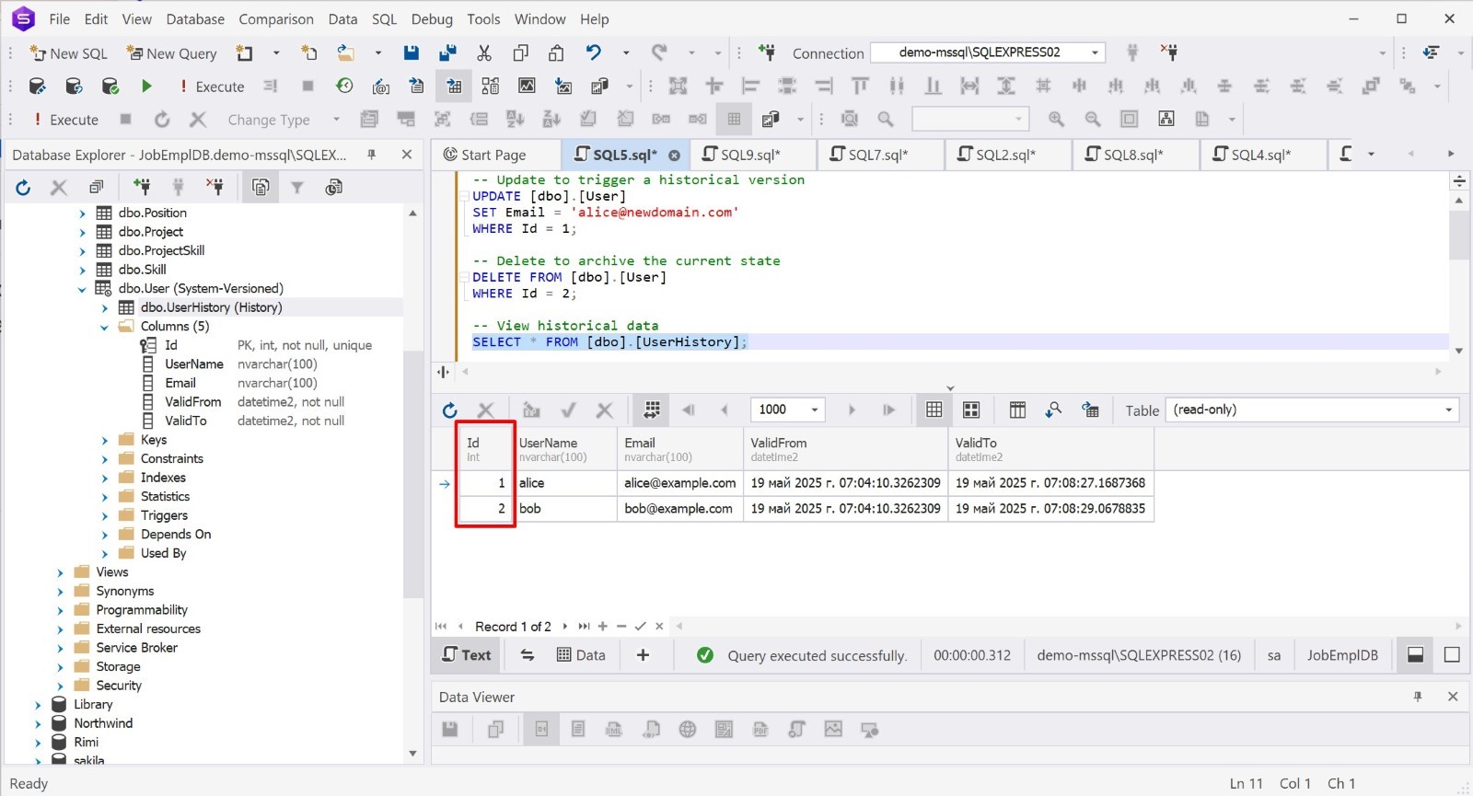The height and width of the screenshot is (796, 1473).
Task: Expand the Northwind database node
Action: [38, 724]
